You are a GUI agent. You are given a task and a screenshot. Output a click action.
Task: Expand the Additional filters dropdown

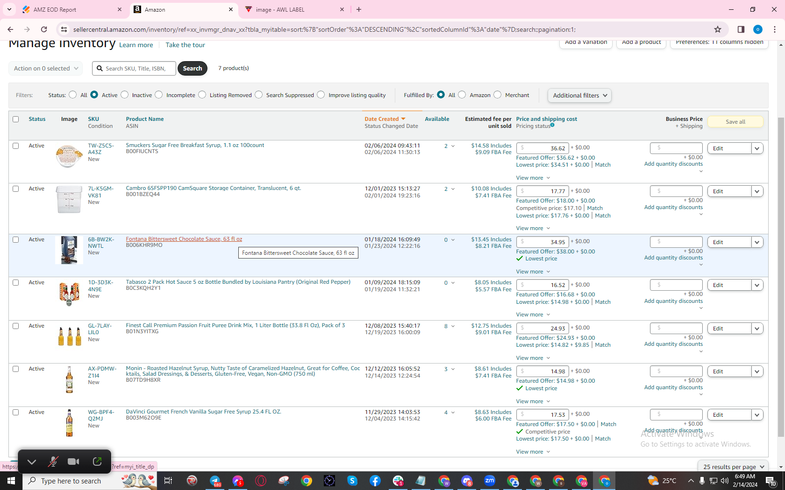click(x=579, y=95)
